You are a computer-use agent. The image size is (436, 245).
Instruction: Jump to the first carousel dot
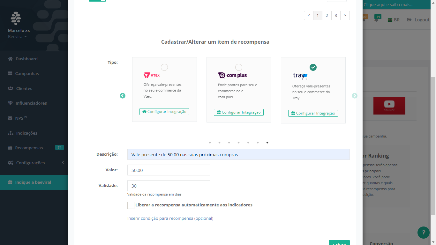pos(210,143)
